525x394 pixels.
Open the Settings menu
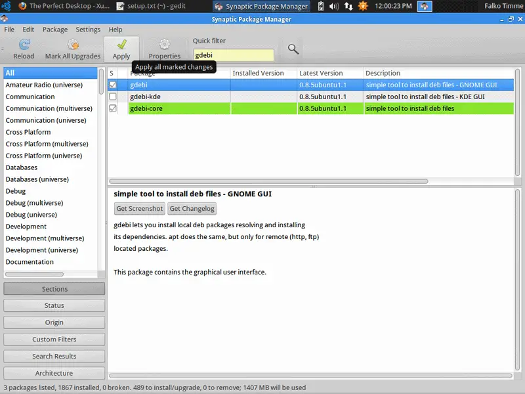coord(88,30)
